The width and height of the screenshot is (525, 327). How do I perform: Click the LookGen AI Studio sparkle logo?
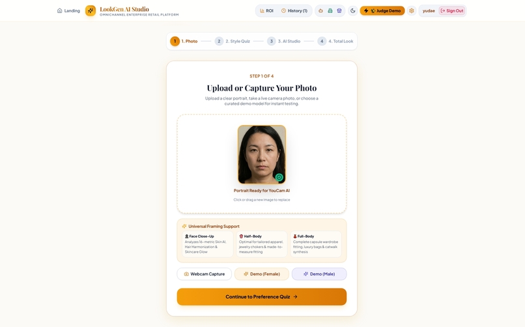coord(91,10)
